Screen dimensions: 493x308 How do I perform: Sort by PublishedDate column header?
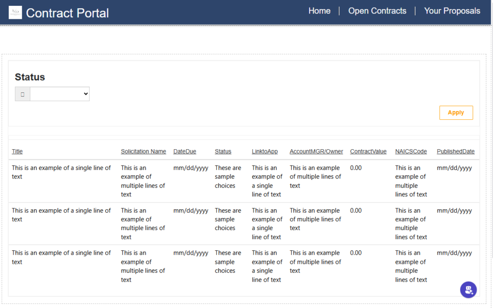click(x=455, y=152)
